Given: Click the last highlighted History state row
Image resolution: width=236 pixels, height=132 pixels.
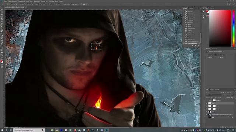Looking at the screenshot, I should (x=191, y=43).
